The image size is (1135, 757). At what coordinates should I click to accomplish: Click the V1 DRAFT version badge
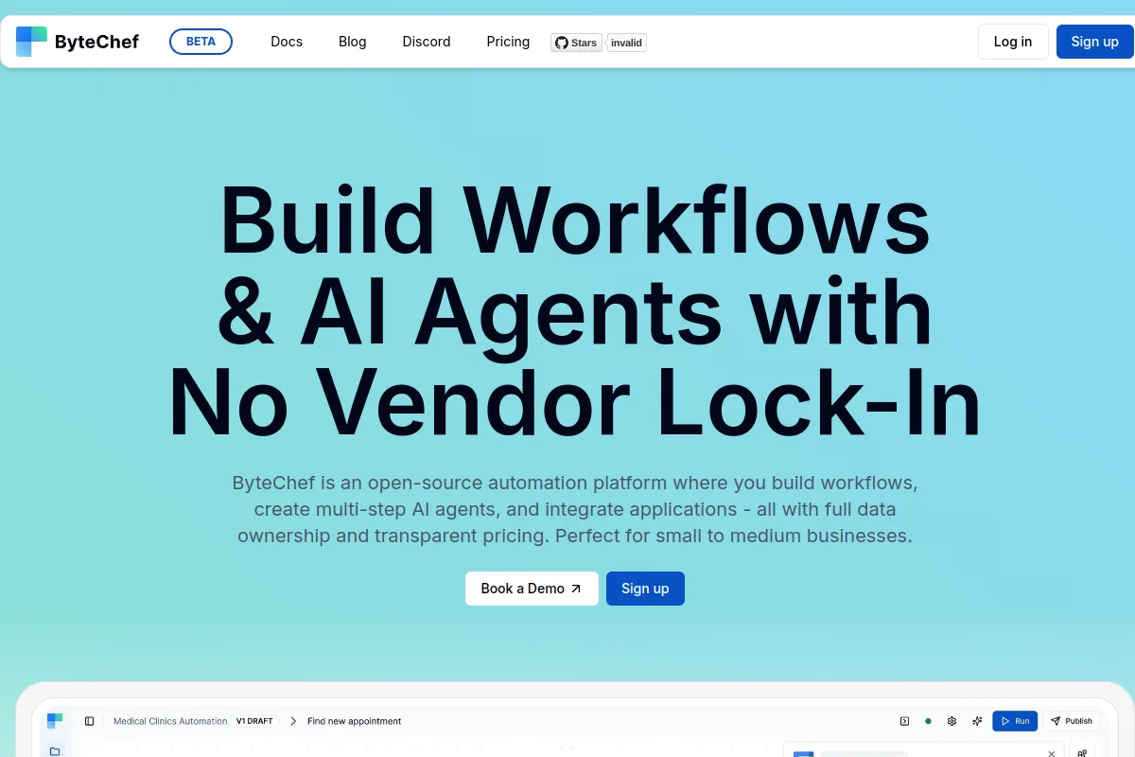(x=254, y=721)
